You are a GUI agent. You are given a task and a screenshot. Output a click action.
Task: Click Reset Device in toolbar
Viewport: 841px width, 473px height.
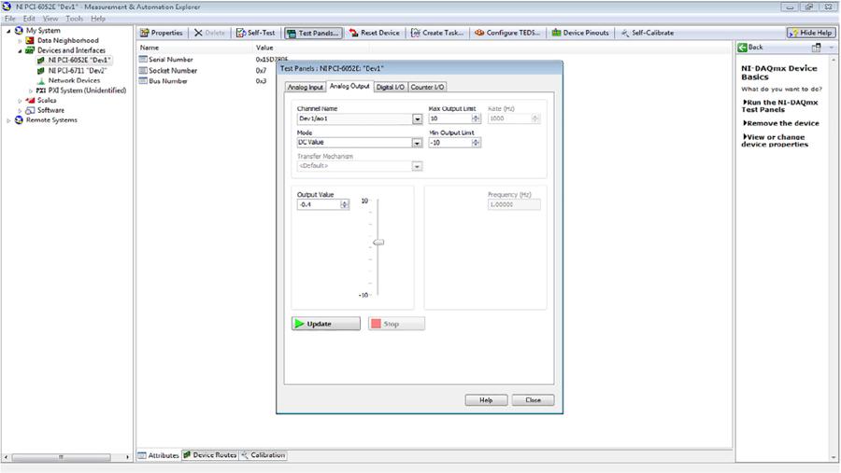(375, 33)
